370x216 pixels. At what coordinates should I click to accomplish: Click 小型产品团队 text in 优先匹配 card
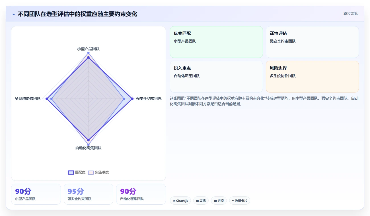tap(185, 41)
